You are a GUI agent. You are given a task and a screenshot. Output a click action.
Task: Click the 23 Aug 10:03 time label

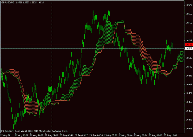(x=170, y=135)
